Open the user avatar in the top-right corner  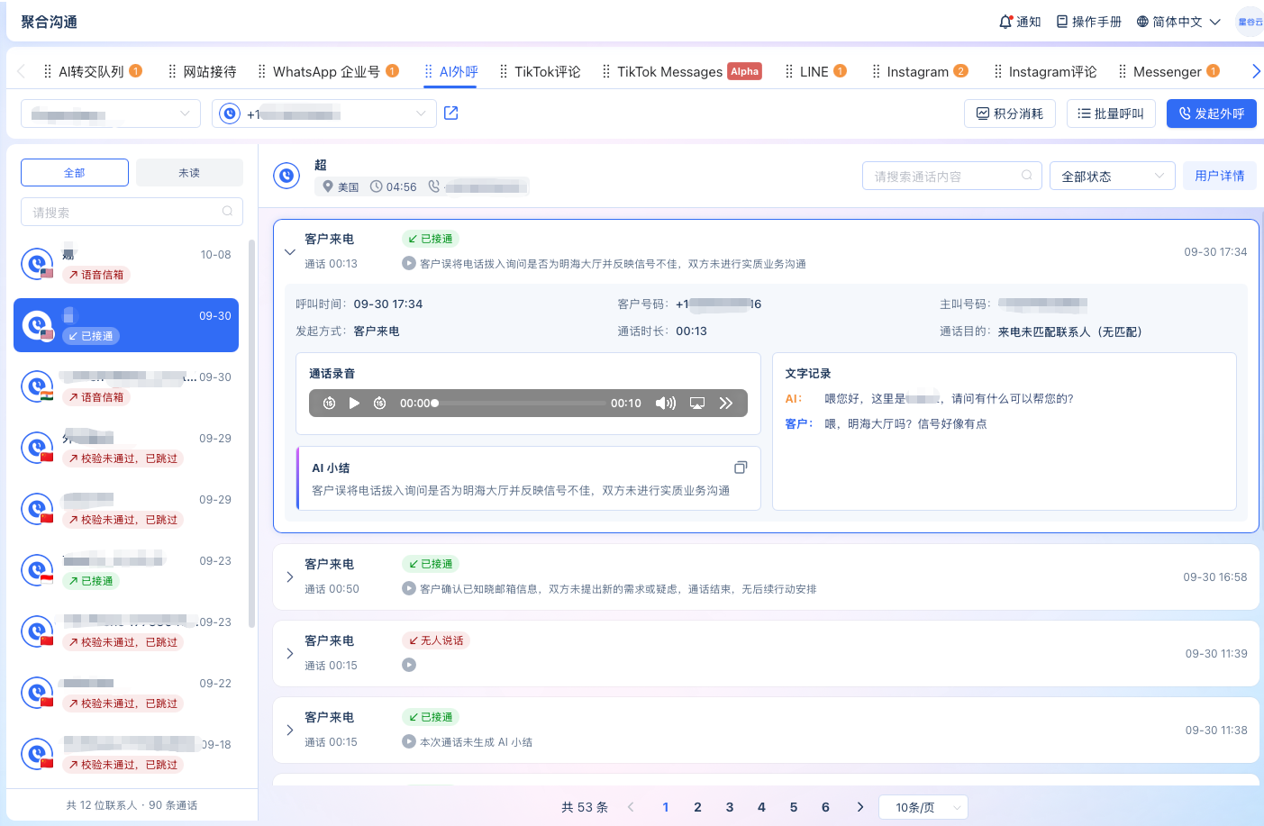tap(1250, 22)
